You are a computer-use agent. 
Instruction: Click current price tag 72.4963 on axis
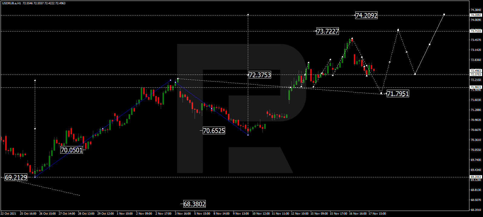[476, 71]
